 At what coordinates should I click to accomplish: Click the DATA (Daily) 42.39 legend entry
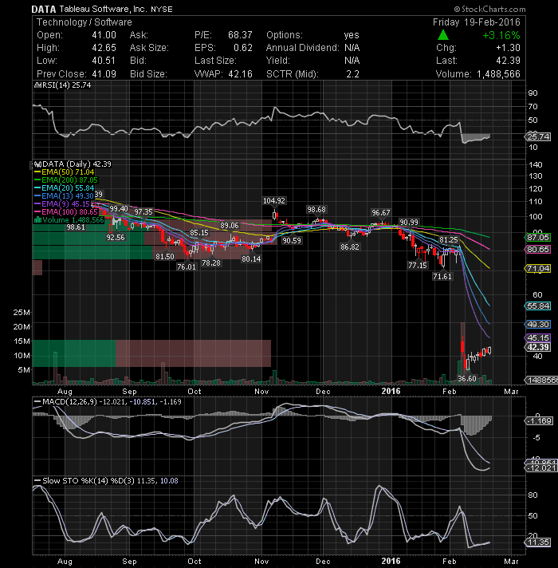point(73,164)
